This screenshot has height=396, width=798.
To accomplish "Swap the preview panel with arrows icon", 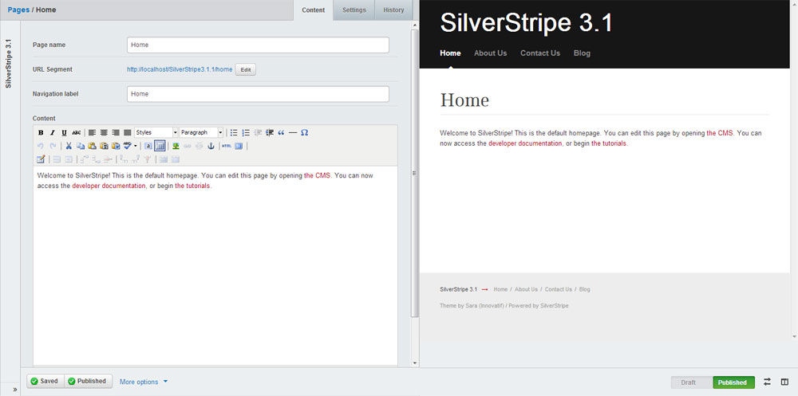I will pyautogui.click(x=767, y=382).
